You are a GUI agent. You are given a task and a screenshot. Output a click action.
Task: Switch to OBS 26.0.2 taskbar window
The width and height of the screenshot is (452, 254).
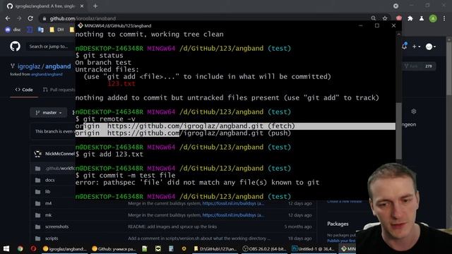pyautogui.click(x=263, y=249)
